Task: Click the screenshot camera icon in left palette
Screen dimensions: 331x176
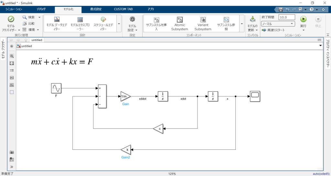Action: 12,152
